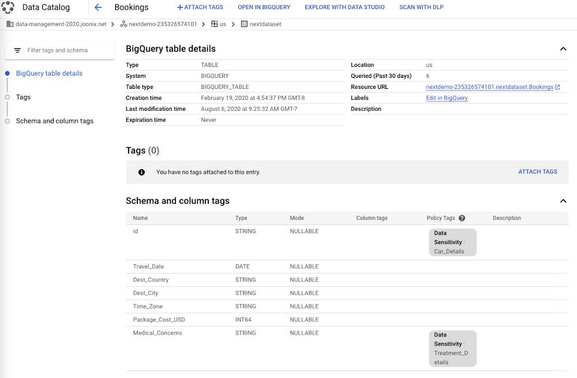Click the dataset icon beside nextdataset
The width and height of the screenshot is (577, 378).
(244, 24)
